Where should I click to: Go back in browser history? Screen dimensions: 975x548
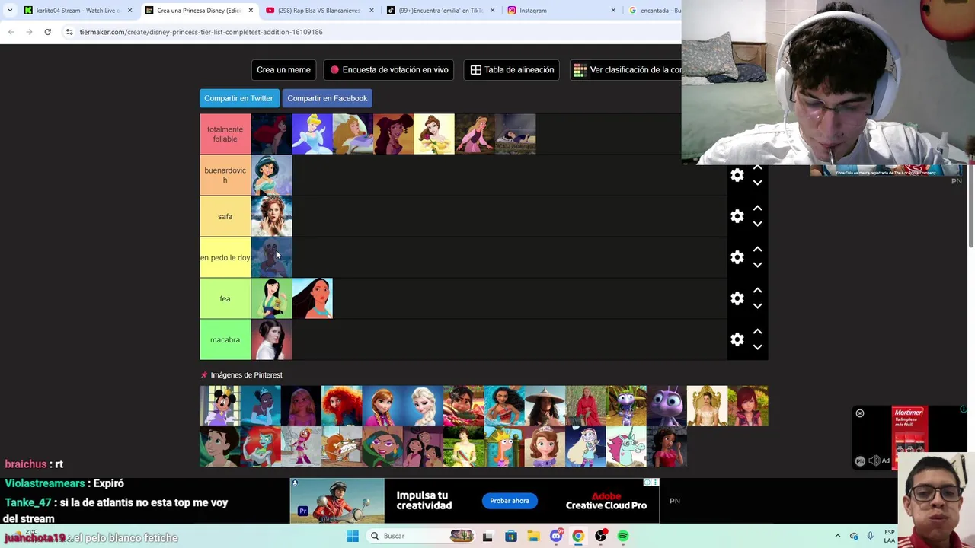pyautogui.click(x=11, y=32)
